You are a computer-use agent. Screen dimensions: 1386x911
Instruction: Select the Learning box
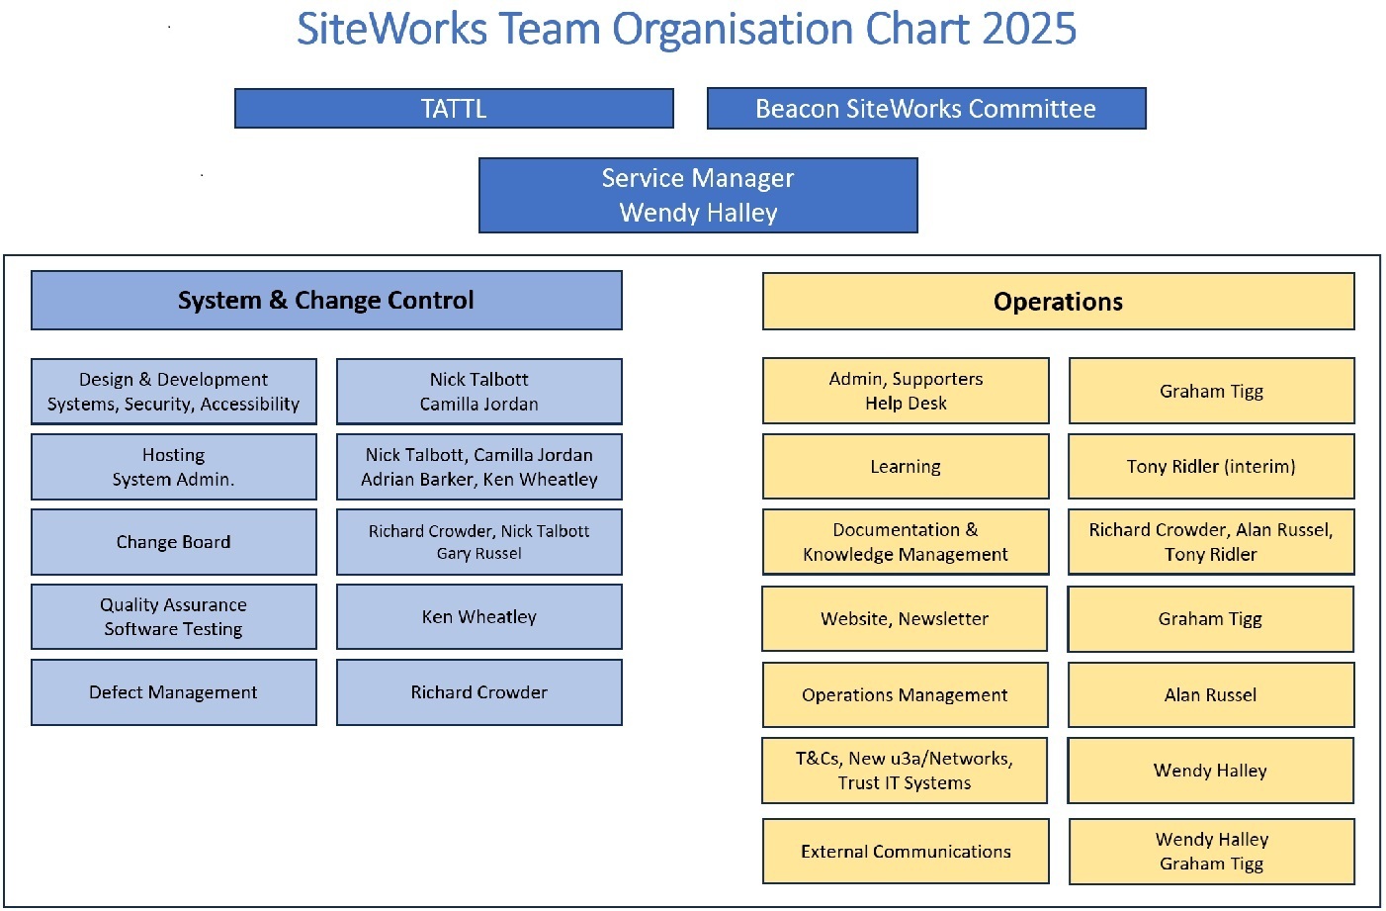906,467
